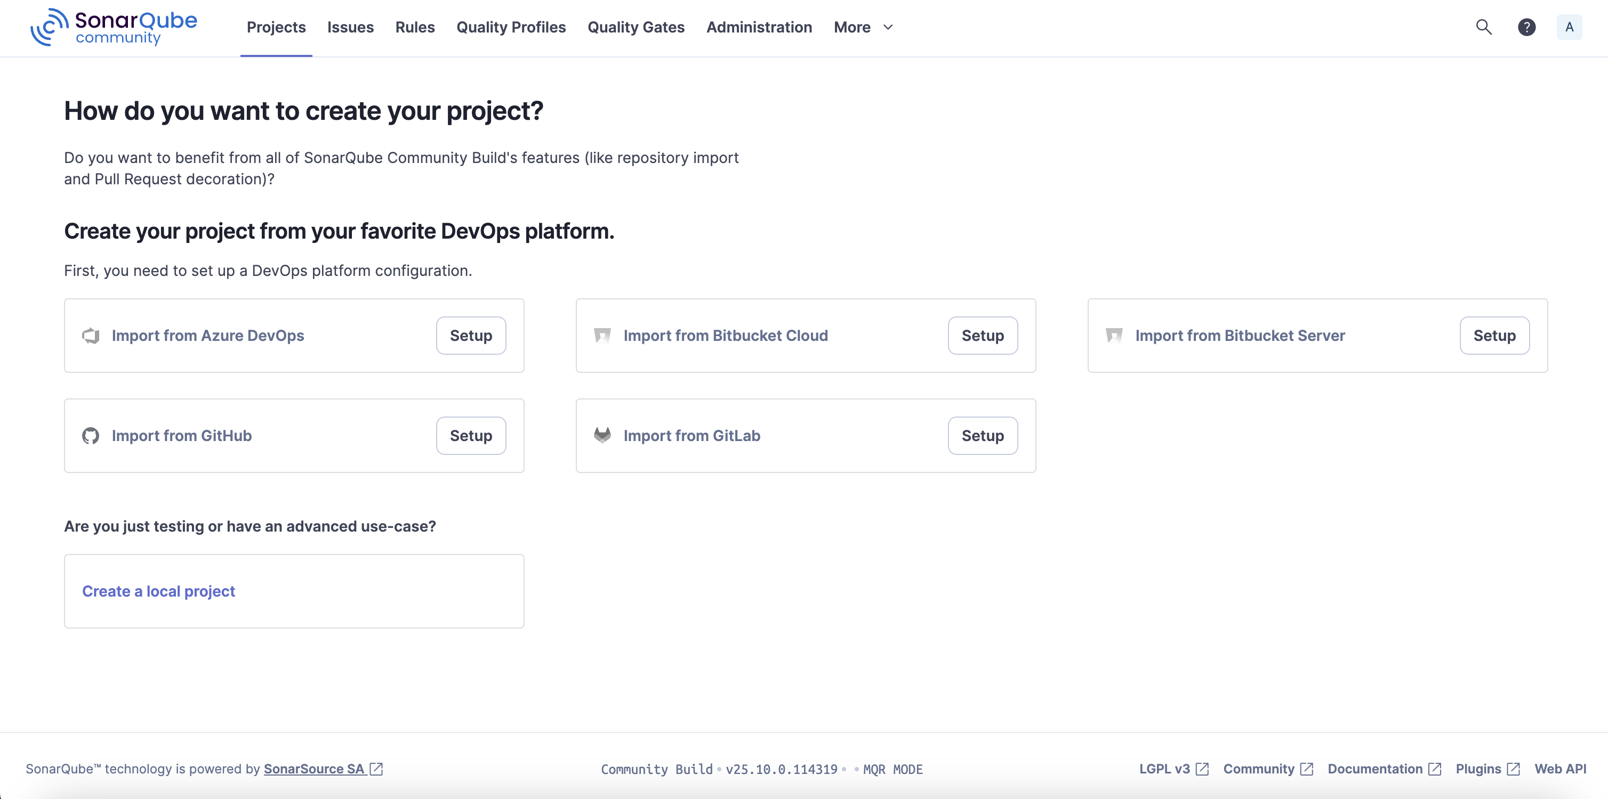Click the SonarQube community logo

click(x=114, y=28)
